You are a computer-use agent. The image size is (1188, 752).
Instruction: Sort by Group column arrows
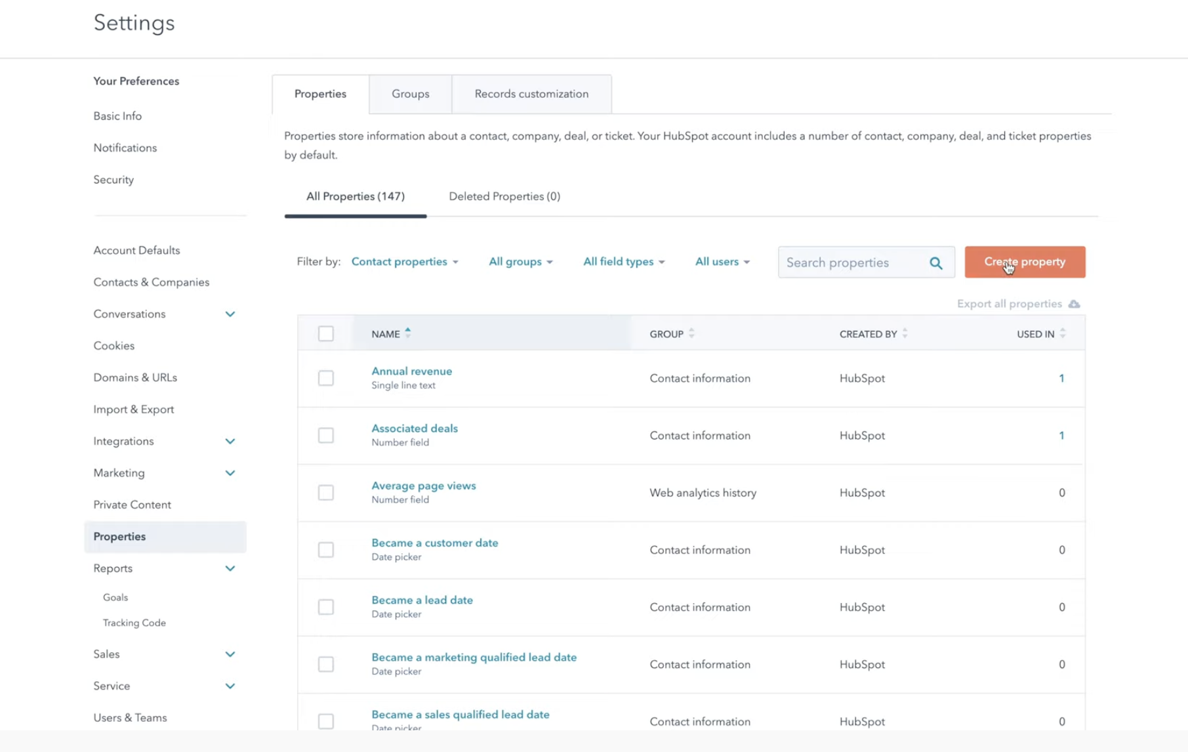tap(691, 334)
